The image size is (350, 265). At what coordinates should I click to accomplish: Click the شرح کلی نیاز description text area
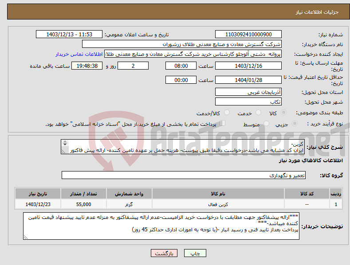pyautogui.click(x=183, y=147)
